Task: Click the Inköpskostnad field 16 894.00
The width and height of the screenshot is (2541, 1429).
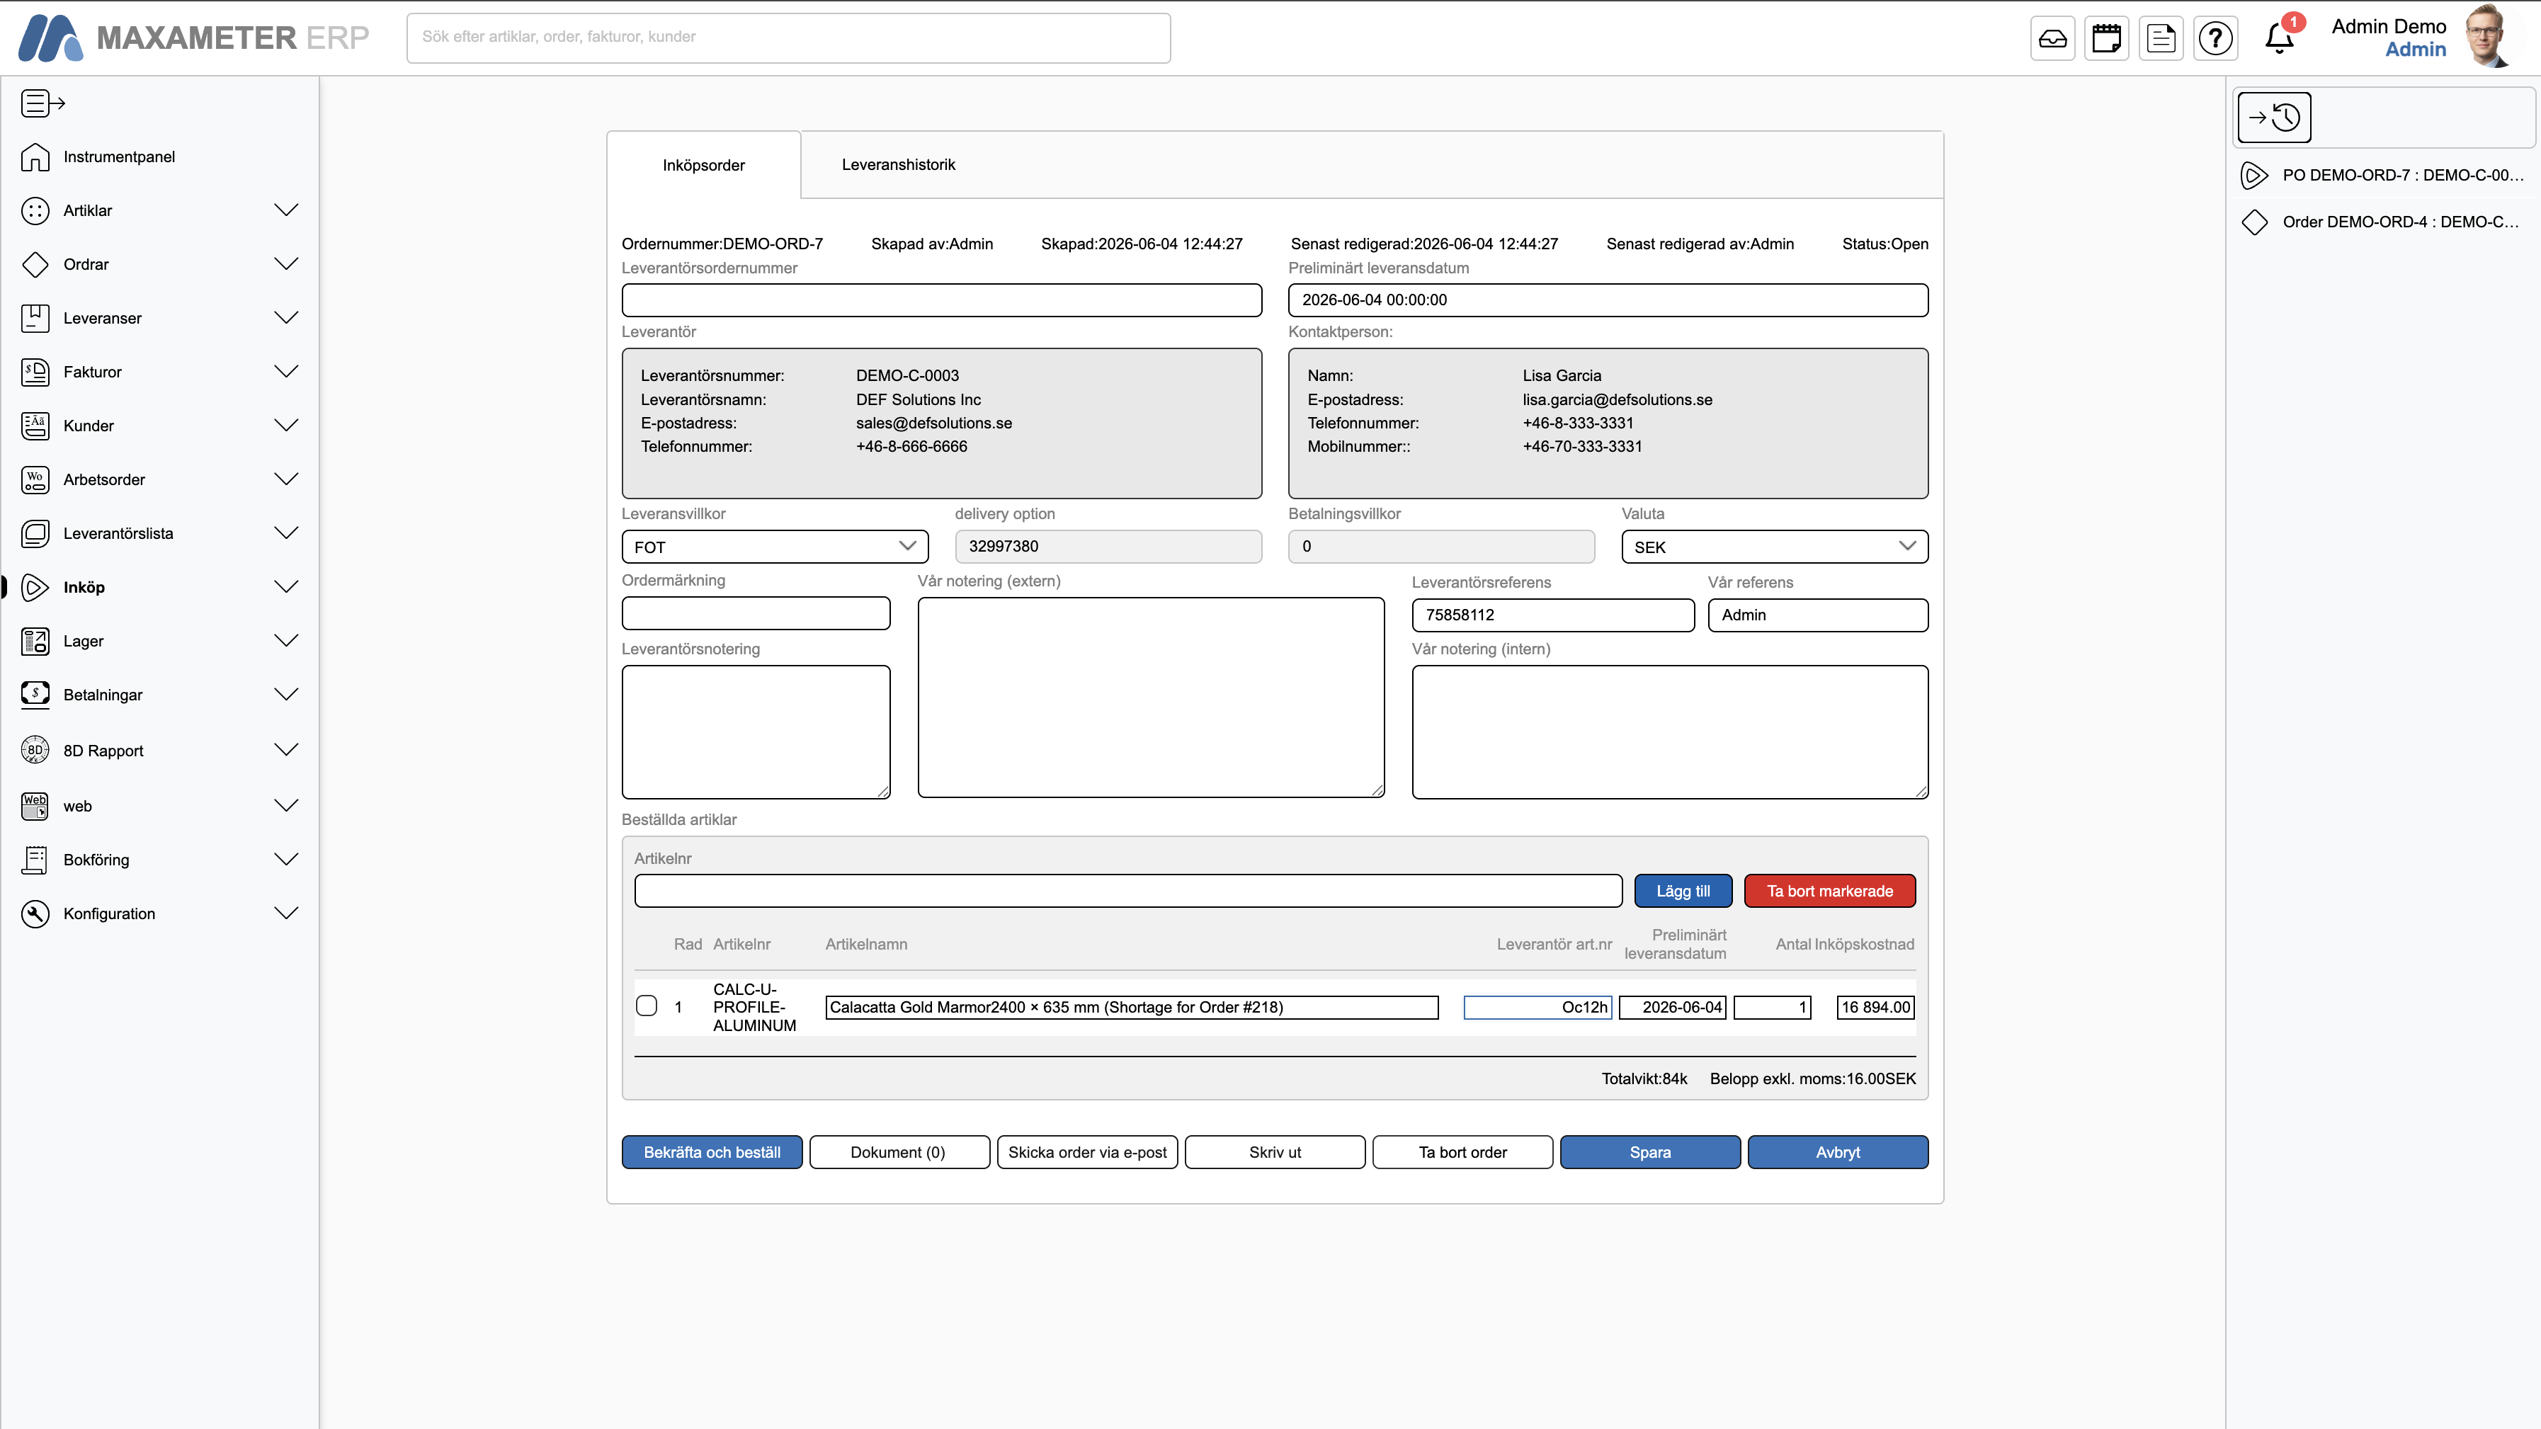Action: click(x=1875, y=1007)
